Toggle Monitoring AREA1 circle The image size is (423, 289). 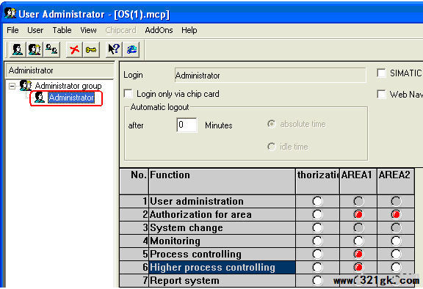(358, 241)
